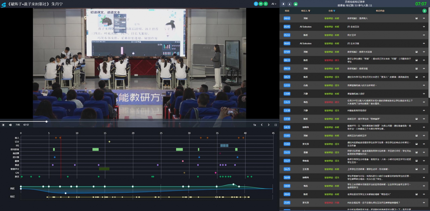The width and height of the screenshot is (430, 211).
Task: Open the 分类 category filter
Action: [x=332, y=11]
